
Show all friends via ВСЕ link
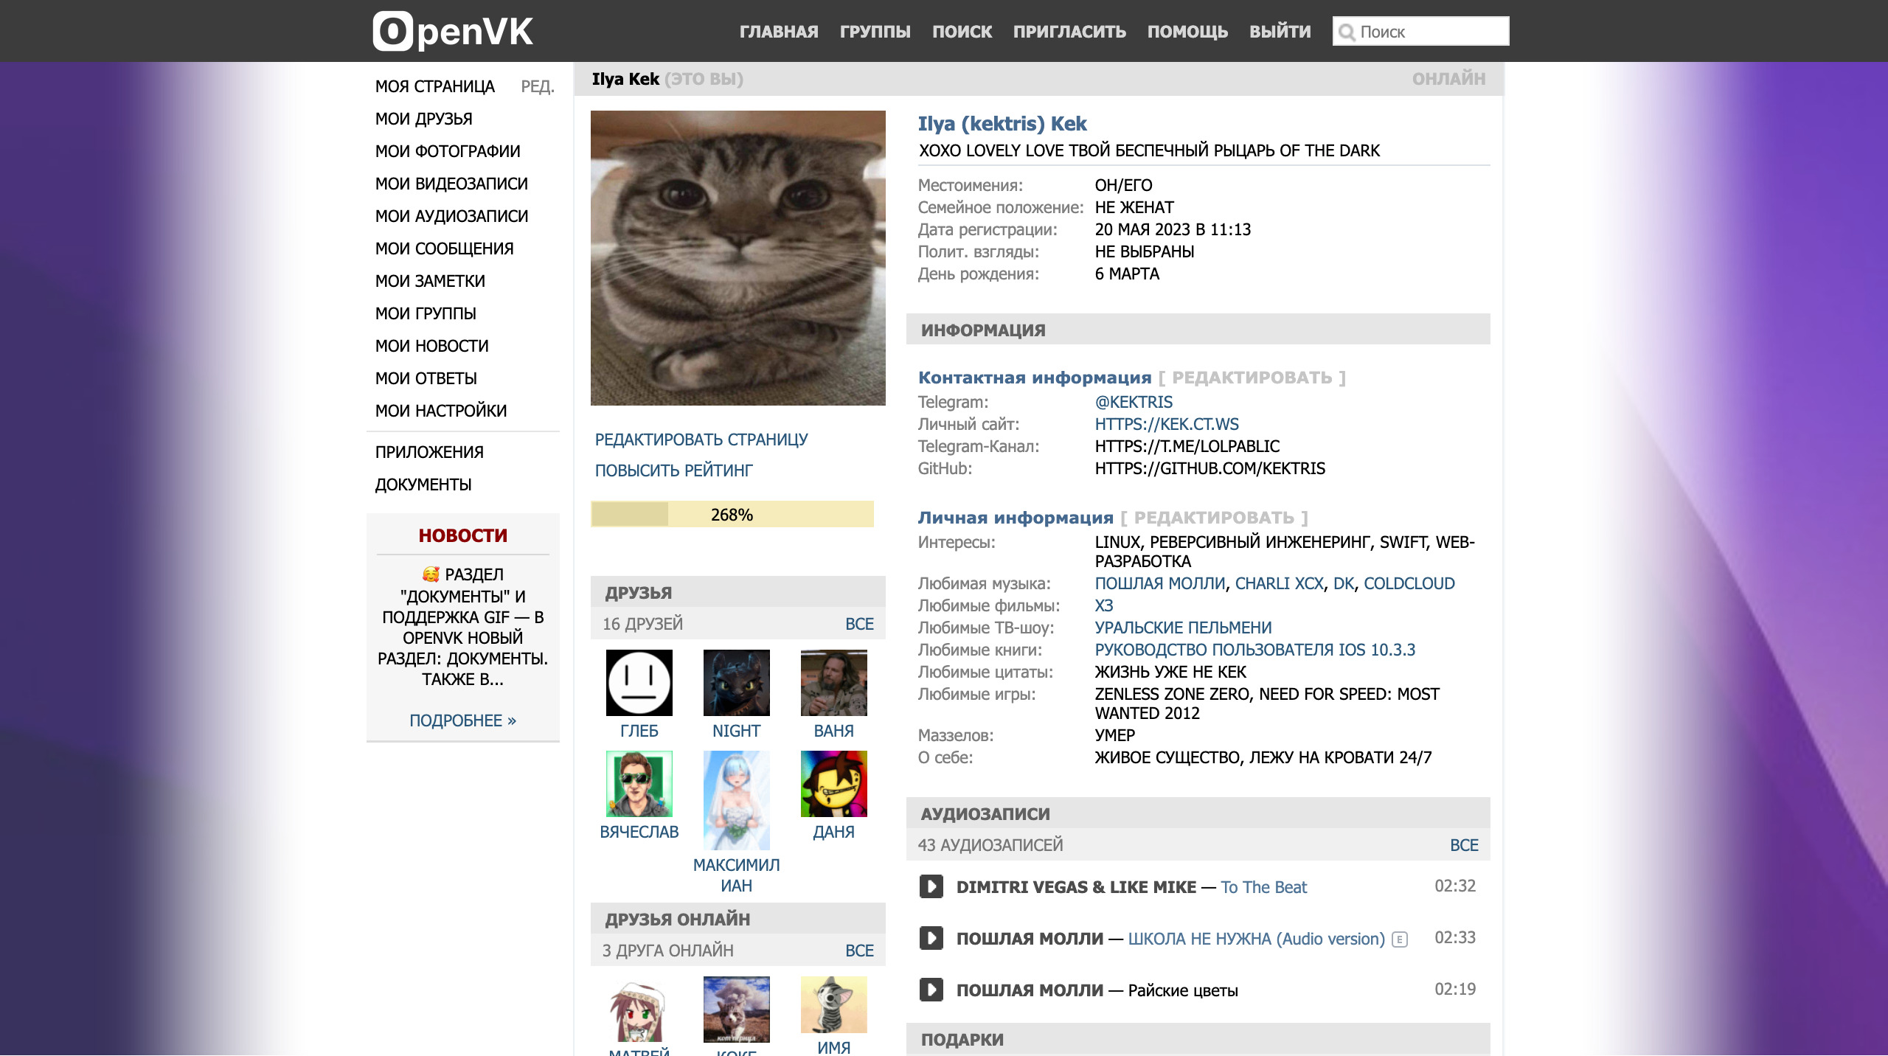[858, 624]
